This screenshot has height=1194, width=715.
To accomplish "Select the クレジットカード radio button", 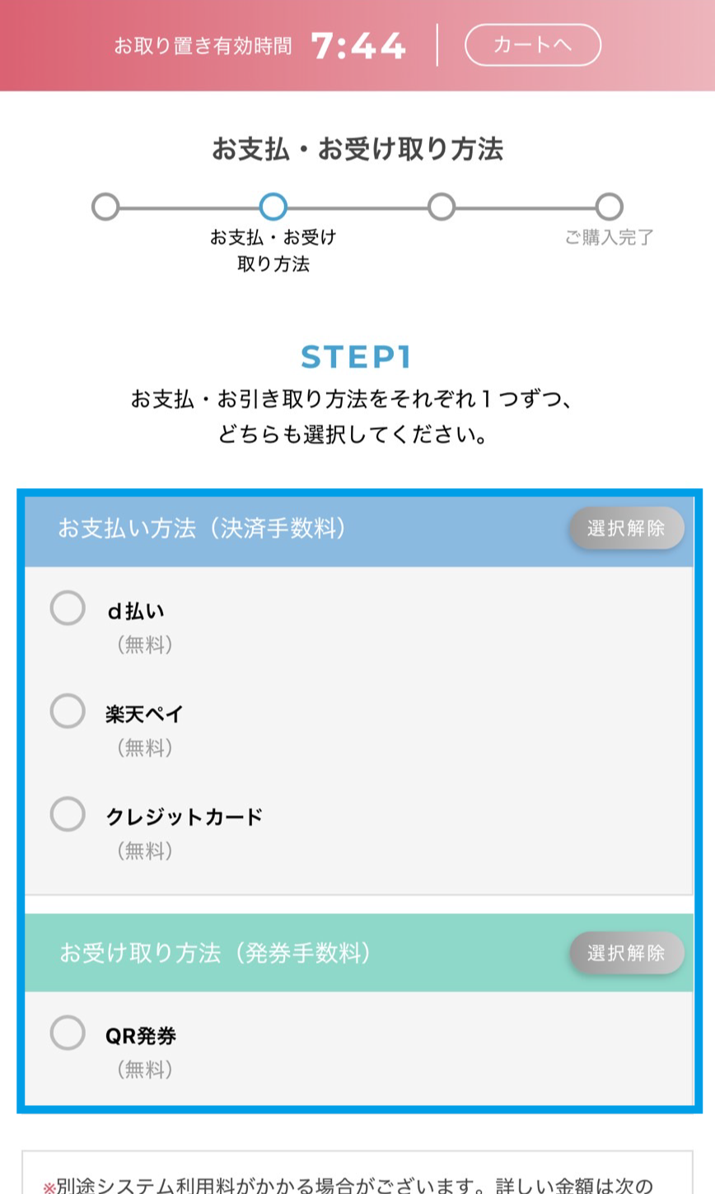I will pos(68,814).
